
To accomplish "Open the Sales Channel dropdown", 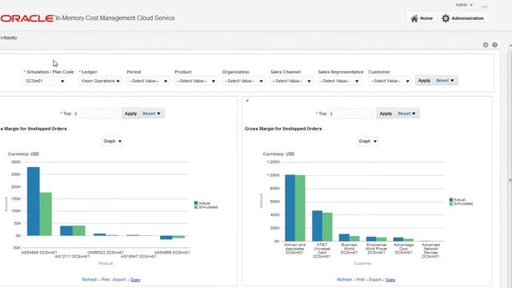I will click(x=291, y=81).
